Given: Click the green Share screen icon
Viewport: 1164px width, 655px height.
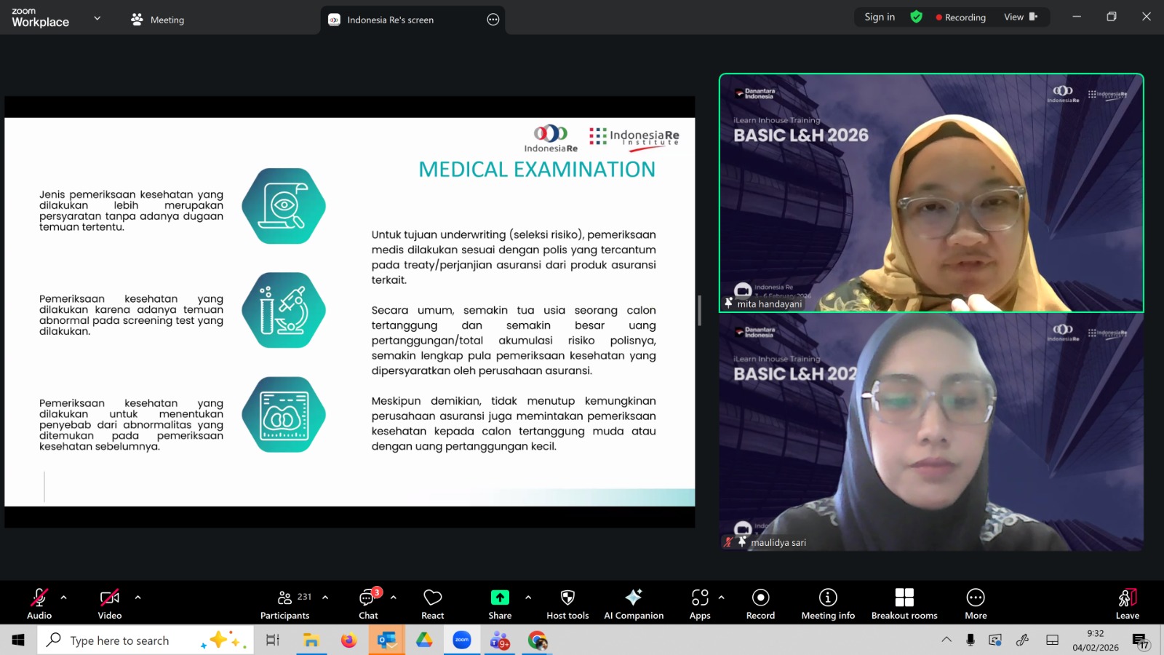Looking at the screenshot, I should [500, 598].
